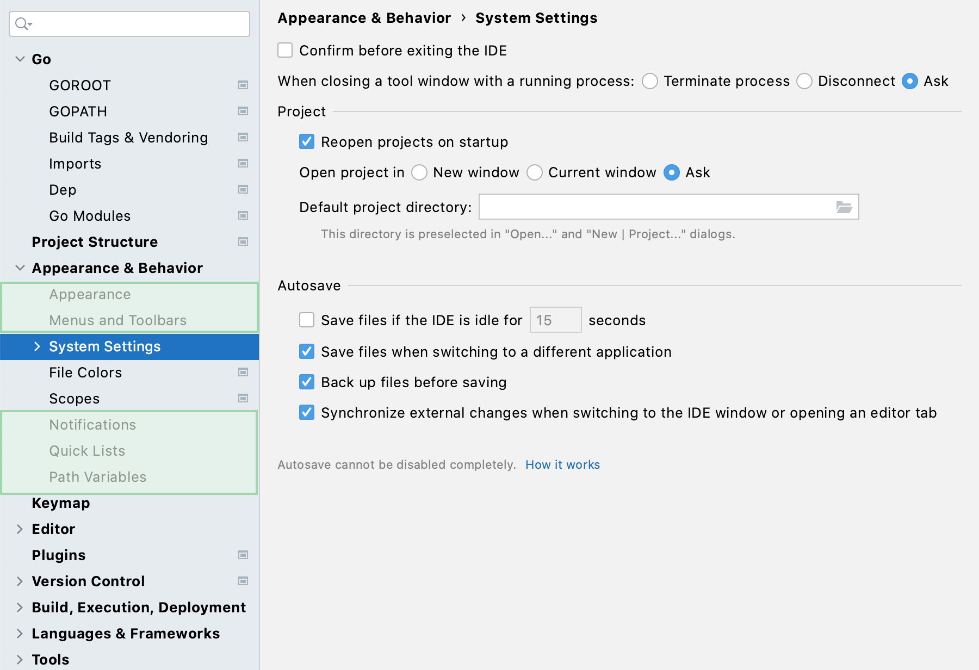979x670 pixels.
Task: Choose New window for opening projects
Action: 419,172
